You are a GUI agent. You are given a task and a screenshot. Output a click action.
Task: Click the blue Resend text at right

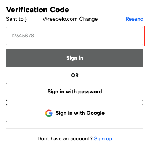point(135,19)
